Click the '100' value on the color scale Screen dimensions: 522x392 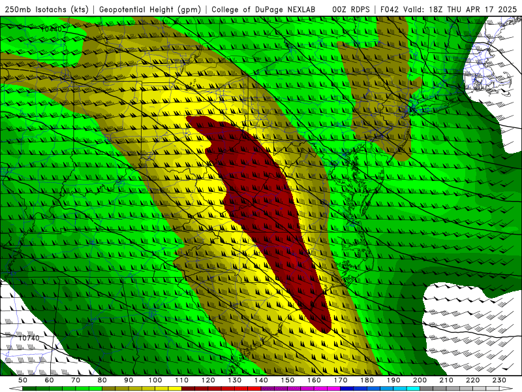coord(155,380)
